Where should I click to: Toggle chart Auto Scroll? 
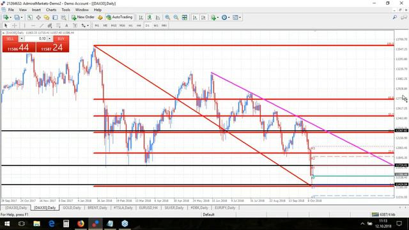pos(195,17)
